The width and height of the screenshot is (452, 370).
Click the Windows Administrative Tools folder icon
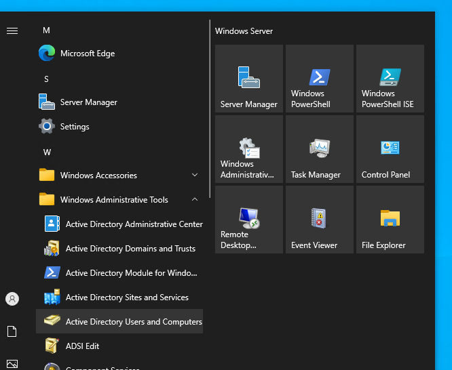point(47,199)
